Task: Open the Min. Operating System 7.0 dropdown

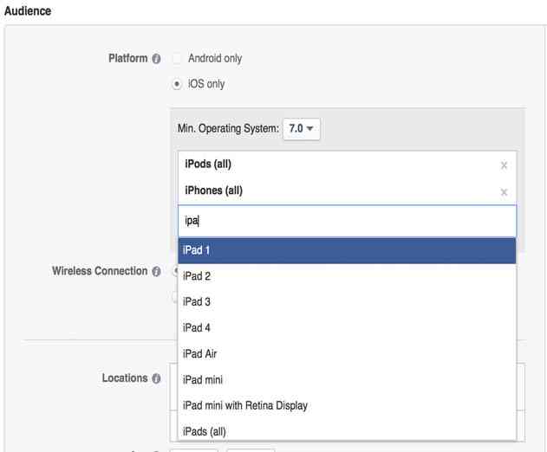Action: click(302, 129)
